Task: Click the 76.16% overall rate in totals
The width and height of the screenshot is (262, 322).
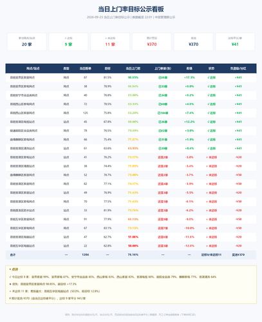Action: pyautogui.click(x=133, y=254)
